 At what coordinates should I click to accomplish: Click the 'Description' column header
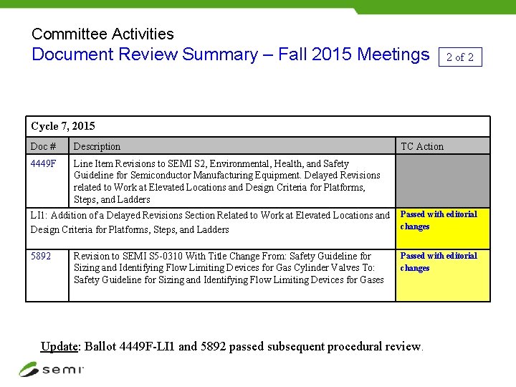pos(97,146)
